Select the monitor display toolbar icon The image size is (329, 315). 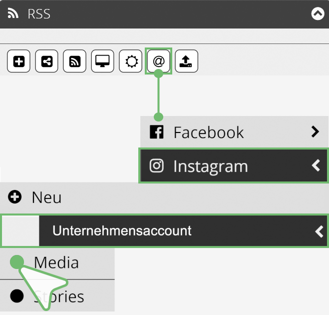(x=103, y=61)
